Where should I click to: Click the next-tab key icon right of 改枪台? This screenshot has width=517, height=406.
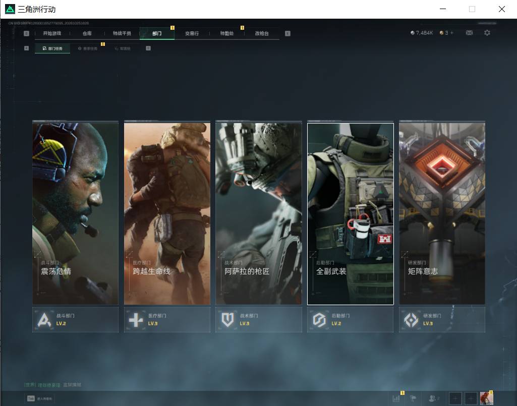point(288,33)
